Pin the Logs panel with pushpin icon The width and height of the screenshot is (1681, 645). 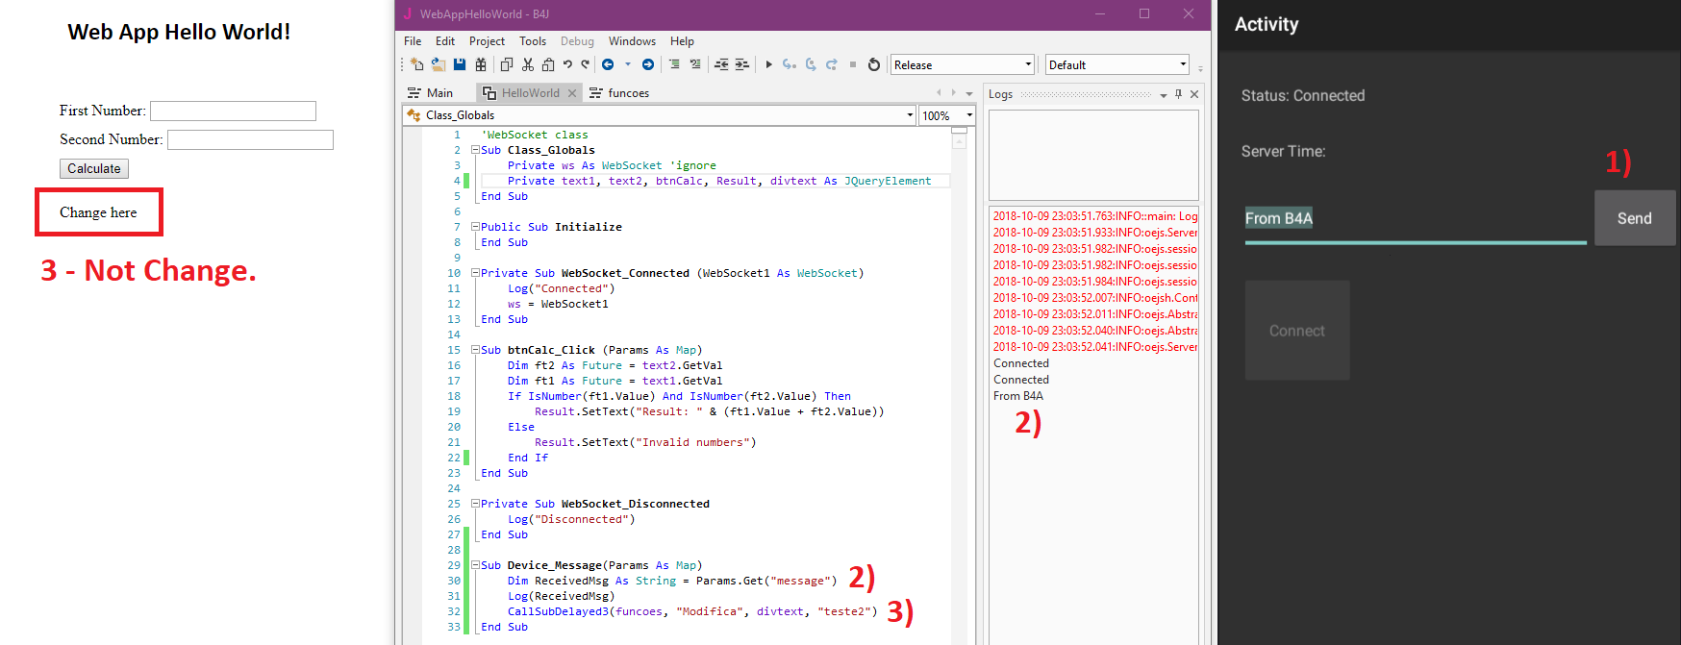1179,94
